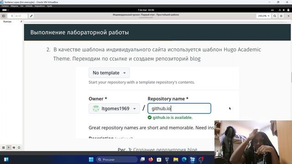Viewport: 292px width, 164px height.
Task: Show annotations view in the sidebar bottom bar
Action: (14, 148)
